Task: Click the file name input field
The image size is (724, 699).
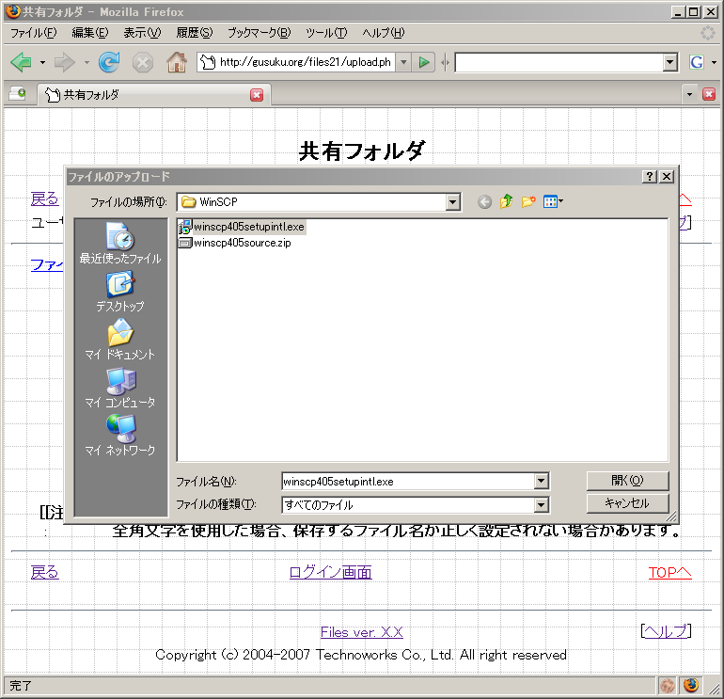Action: (406, 481)
